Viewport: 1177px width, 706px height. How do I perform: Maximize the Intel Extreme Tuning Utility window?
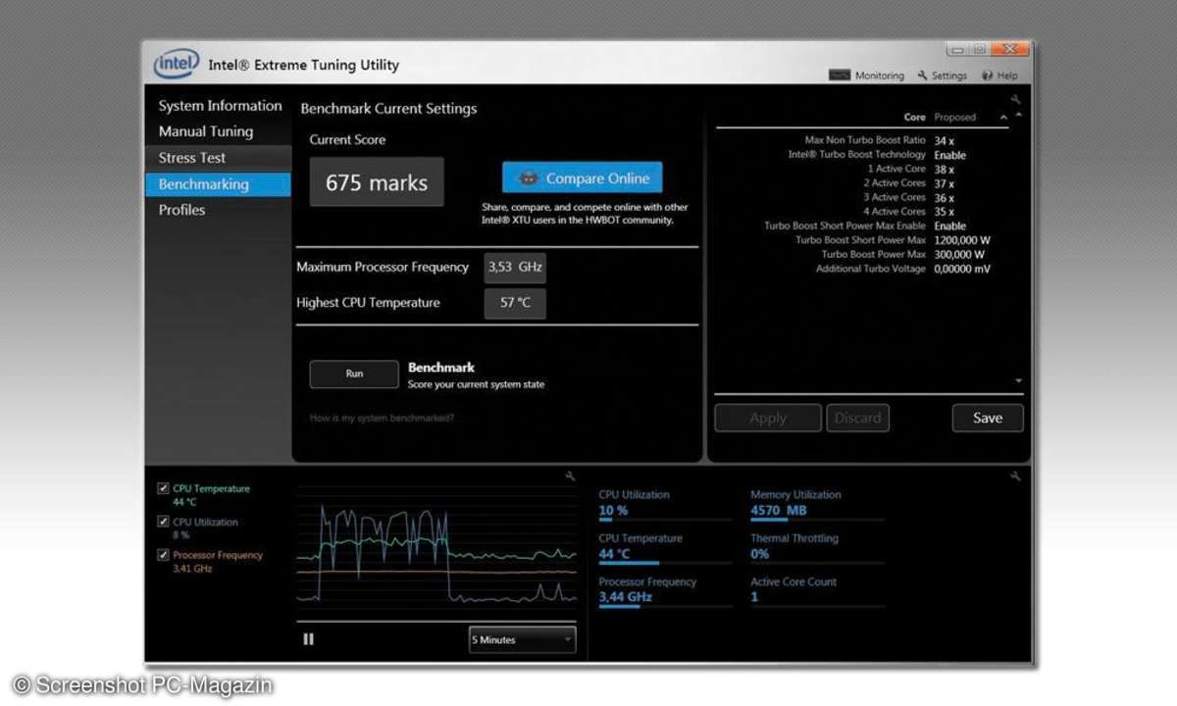978,49
